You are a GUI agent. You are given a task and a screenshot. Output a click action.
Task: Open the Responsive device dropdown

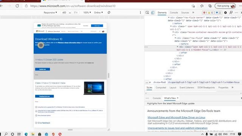click(50, 12)
